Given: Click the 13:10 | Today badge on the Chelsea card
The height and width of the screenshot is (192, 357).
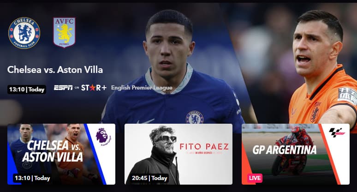Looking at the screenshot, I should click(x=32, y=178).
